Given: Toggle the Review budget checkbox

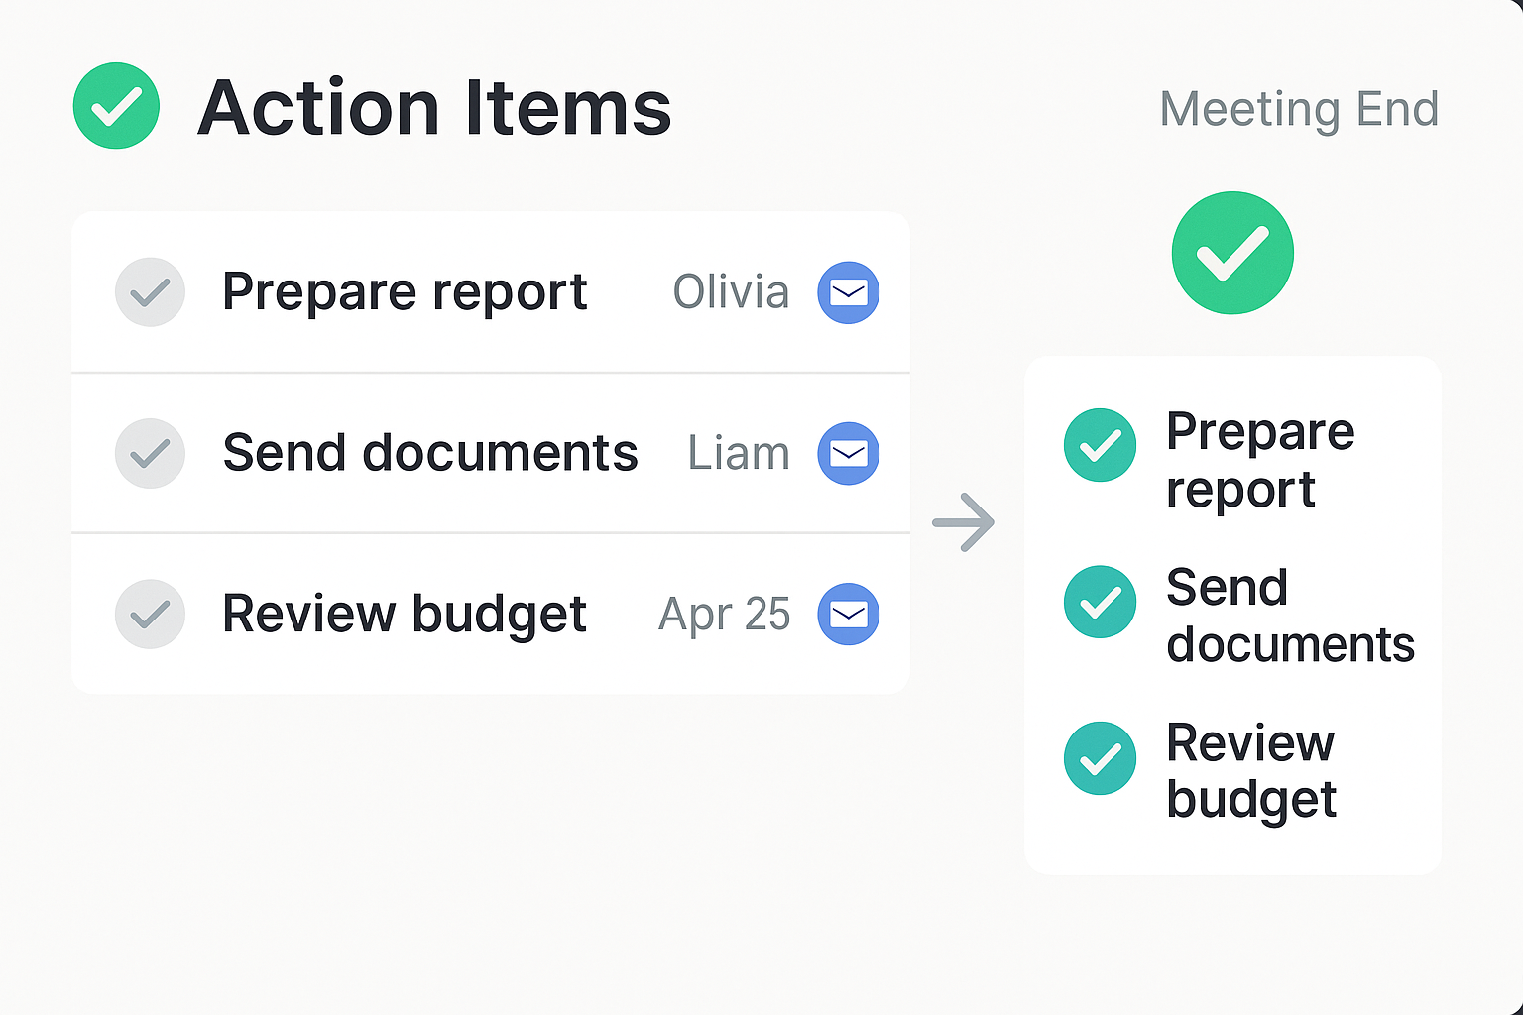Looking at the screenshot, I should (150, 615).
